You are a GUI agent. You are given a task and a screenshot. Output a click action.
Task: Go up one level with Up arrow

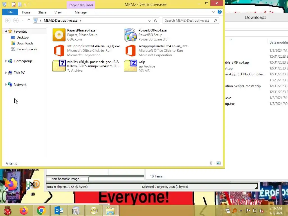(29, 21)
